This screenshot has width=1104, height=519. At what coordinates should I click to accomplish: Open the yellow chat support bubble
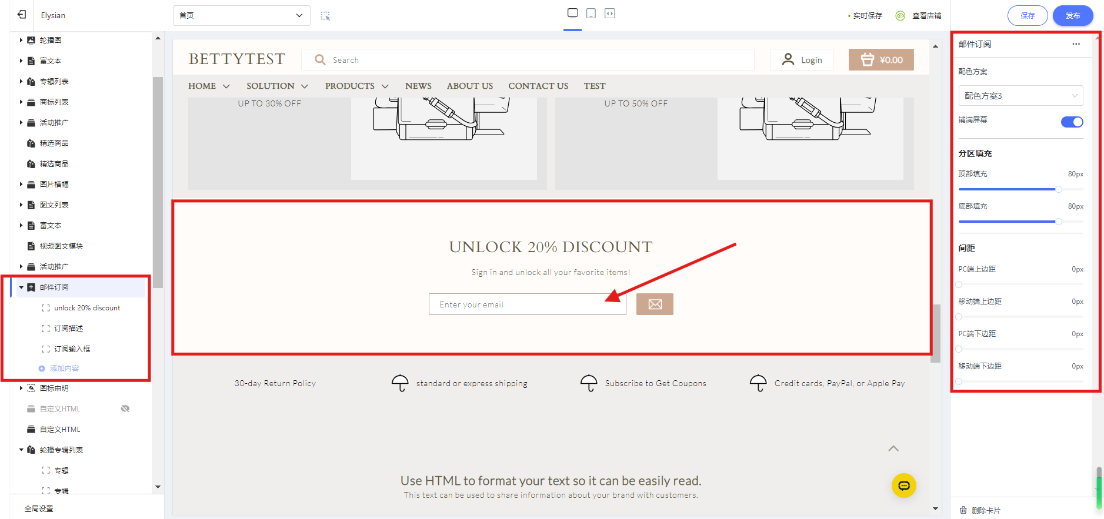[x=903, y=485]
